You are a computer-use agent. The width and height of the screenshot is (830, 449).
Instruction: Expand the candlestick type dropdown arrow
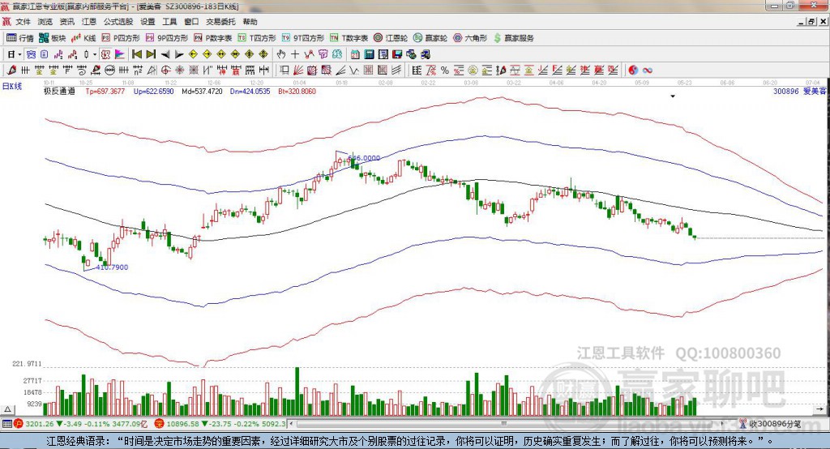pyautogui.click(x=95, y=54)
